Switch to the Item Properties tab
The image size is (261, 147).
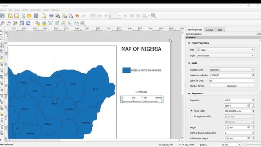pyautogui.click(x=195, y=29)
